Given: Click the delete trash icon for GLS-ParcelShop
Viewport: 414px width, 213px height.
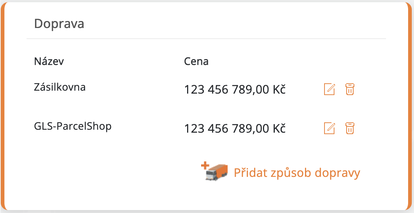Looking at the screenshot, I should click(x=349, y=128).
